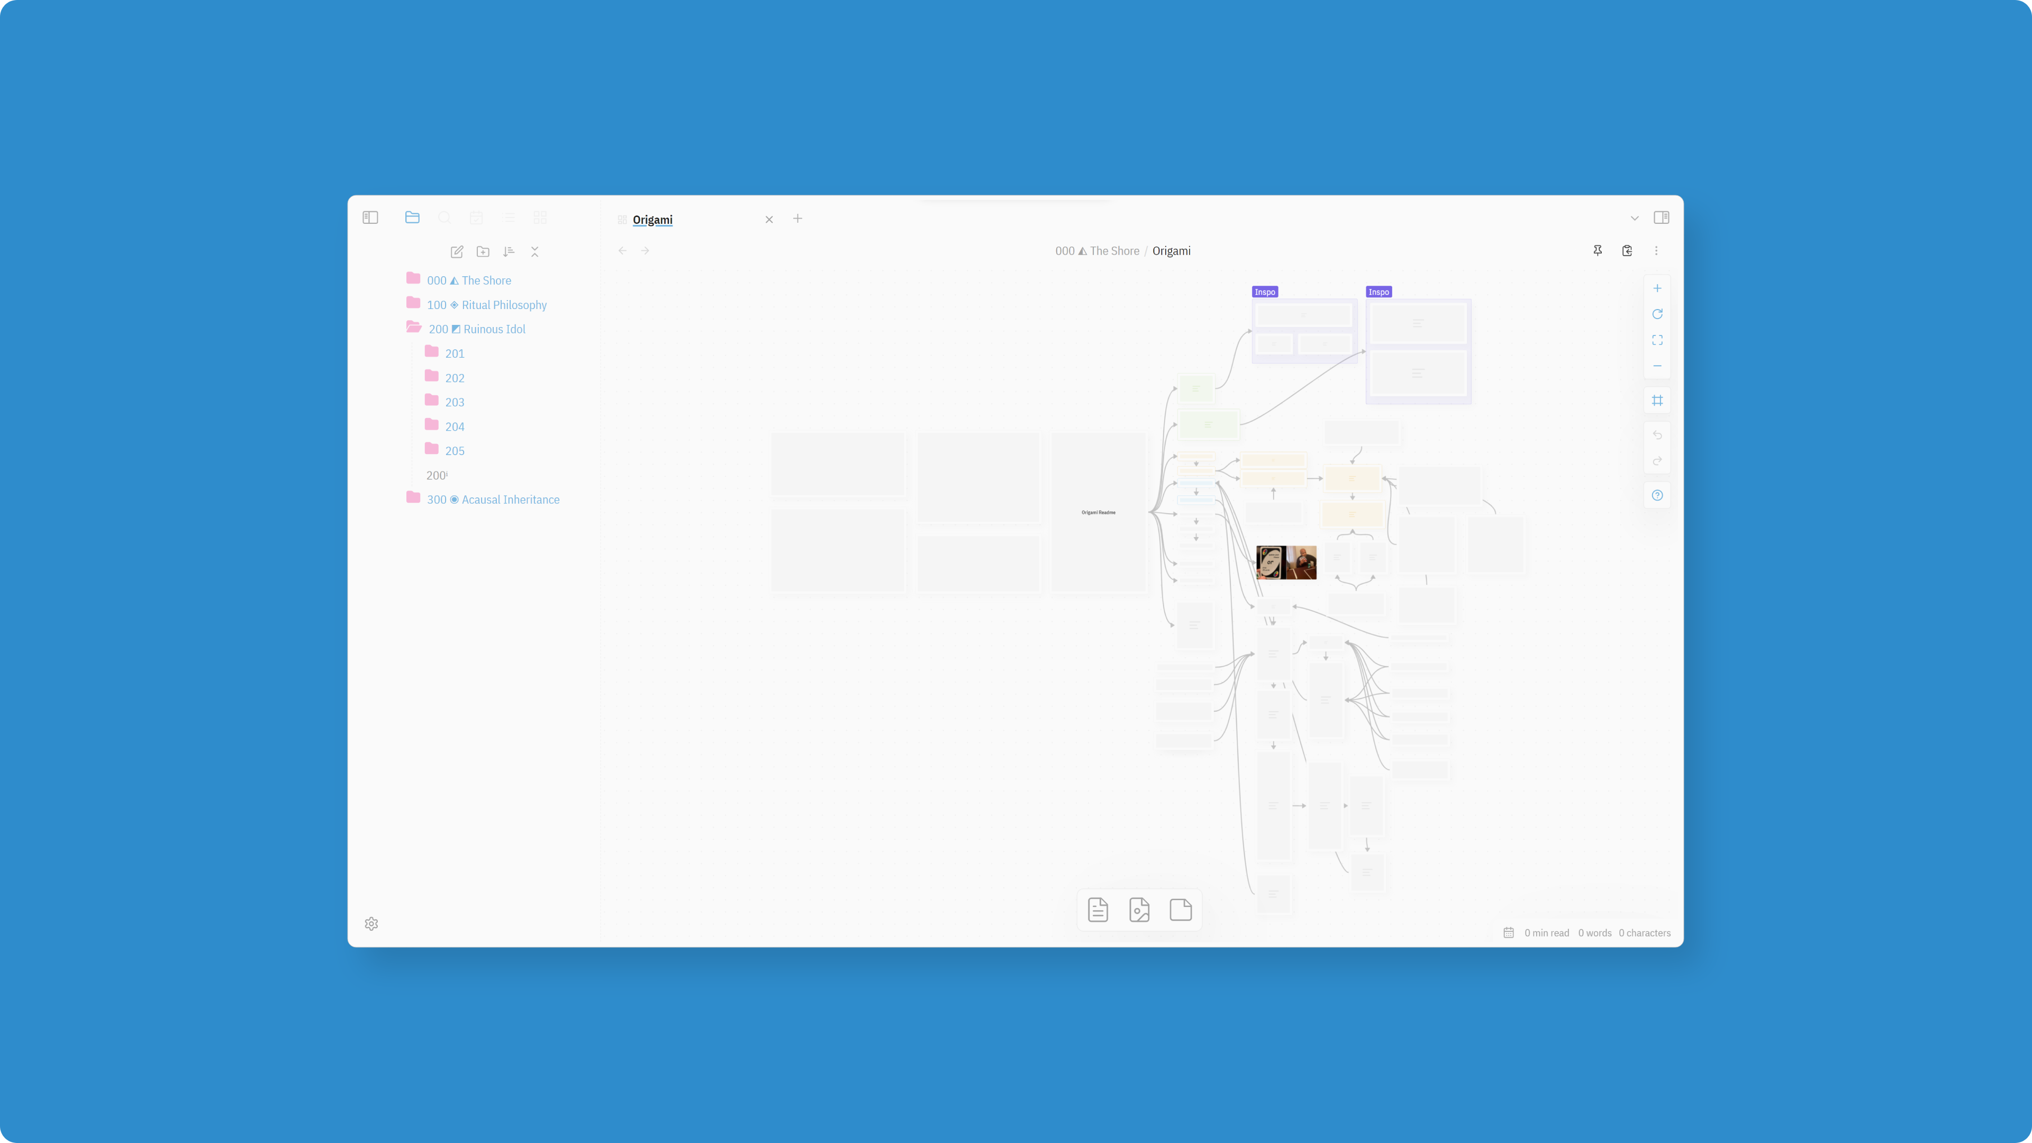Open a new tab

(797, 219)
